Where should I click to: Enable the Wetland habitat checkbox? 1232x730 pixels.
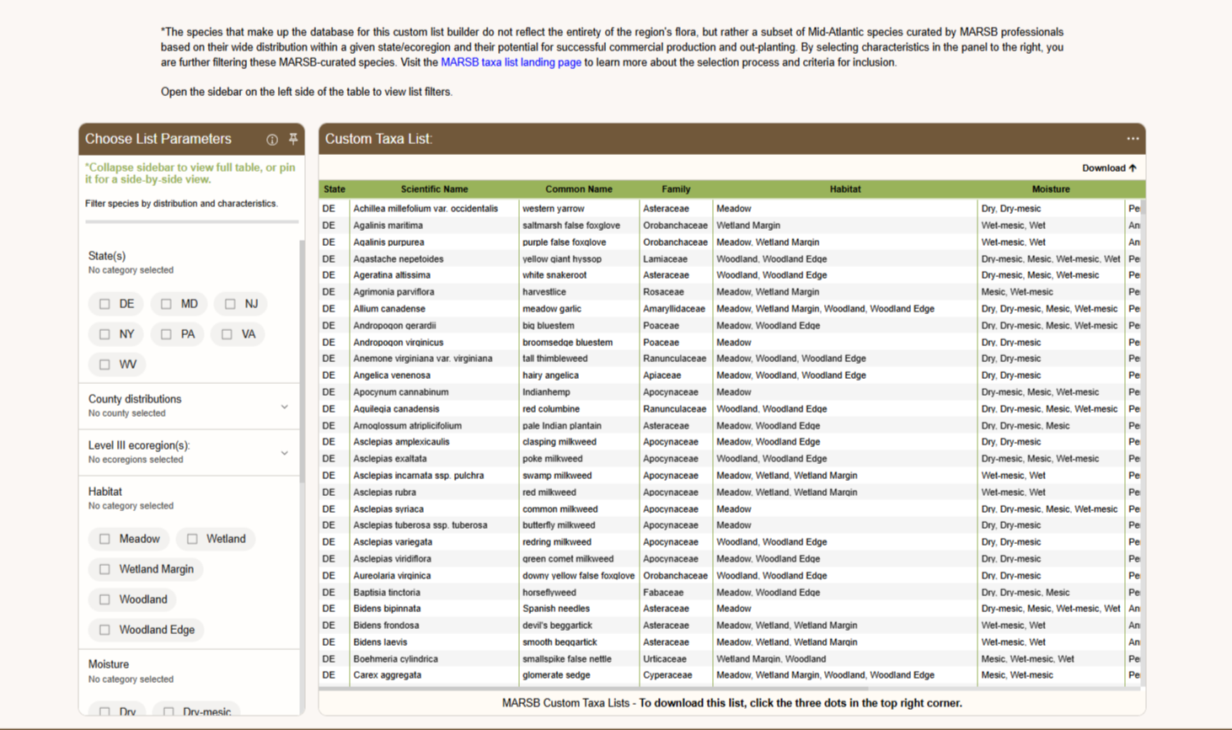tap(192, 539)
